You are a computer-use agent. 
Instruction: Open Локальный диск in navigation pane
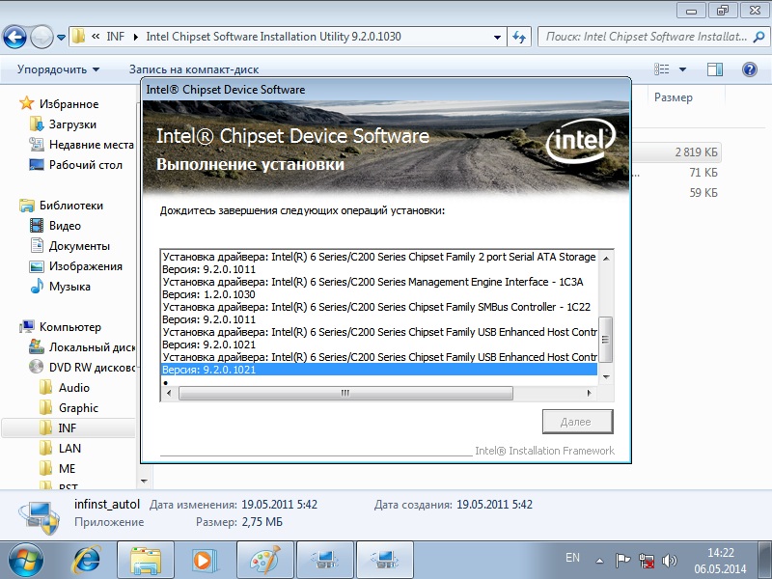coord(92,347)
